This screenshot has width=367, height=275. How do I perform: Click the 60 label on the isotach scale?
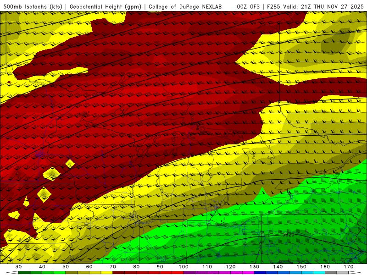[x=89, y=267]
